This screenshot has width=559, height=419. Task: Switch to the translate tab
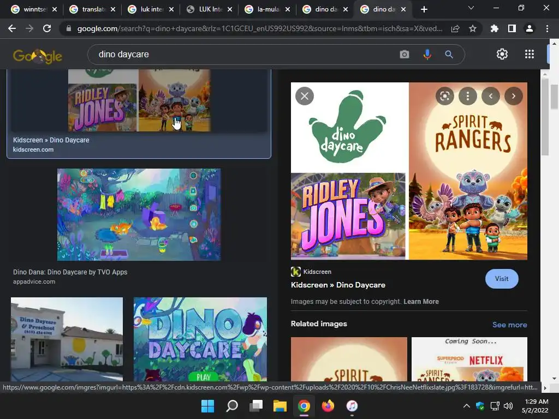(93, 9)
